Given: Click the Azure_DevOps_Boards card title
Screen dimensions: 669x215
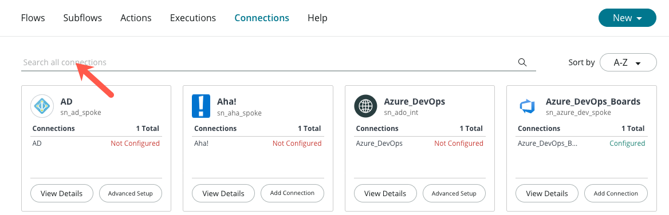Looking at the screenshot, I should coord(593,102).
